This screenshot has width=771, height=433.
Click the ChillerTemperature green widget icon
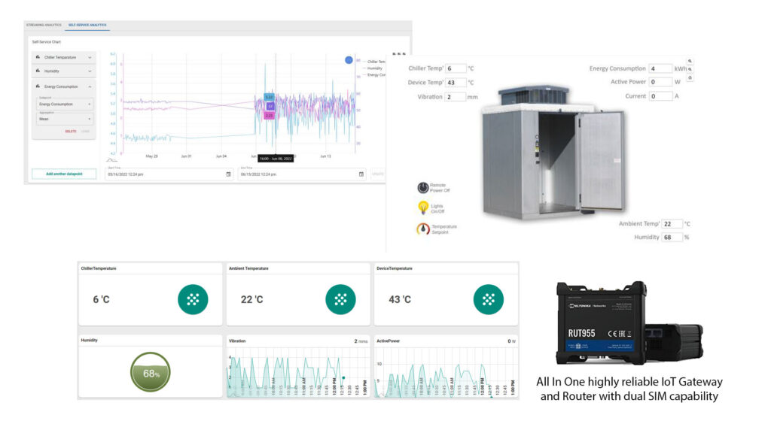pos(193,299)
